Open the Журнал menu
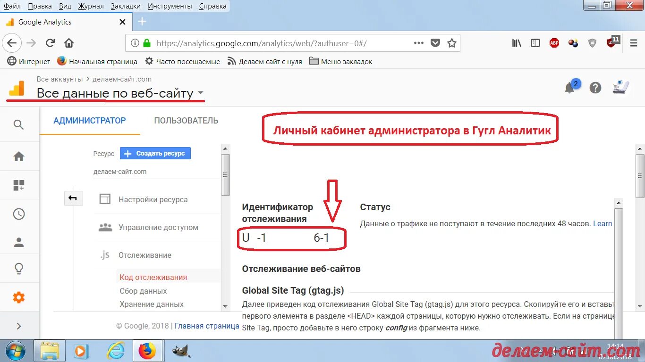Screen dimensions: 645x362 [91, 6]
